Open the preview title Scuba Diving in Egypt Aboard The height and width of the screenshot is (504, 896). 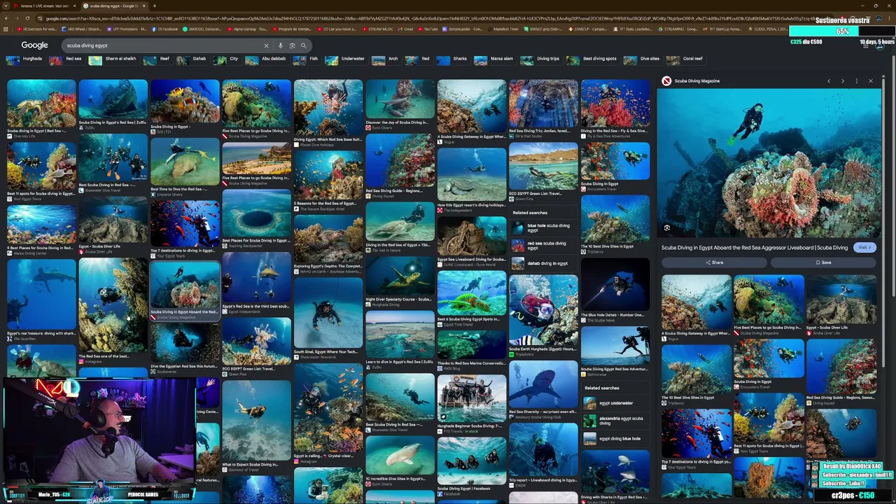[755, 248]
